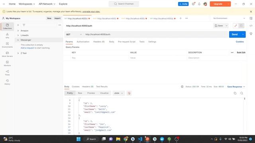Open the Cookies link
The image size is (255, 143).
[240, 42]
